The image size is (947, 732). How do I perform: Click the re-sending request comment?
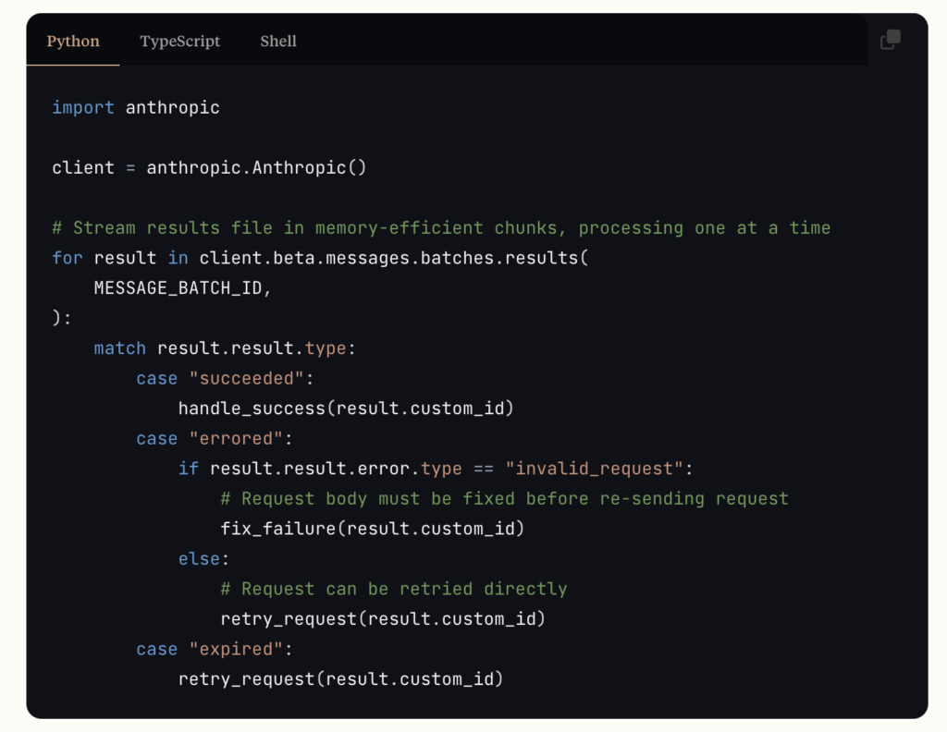(504, 498)
